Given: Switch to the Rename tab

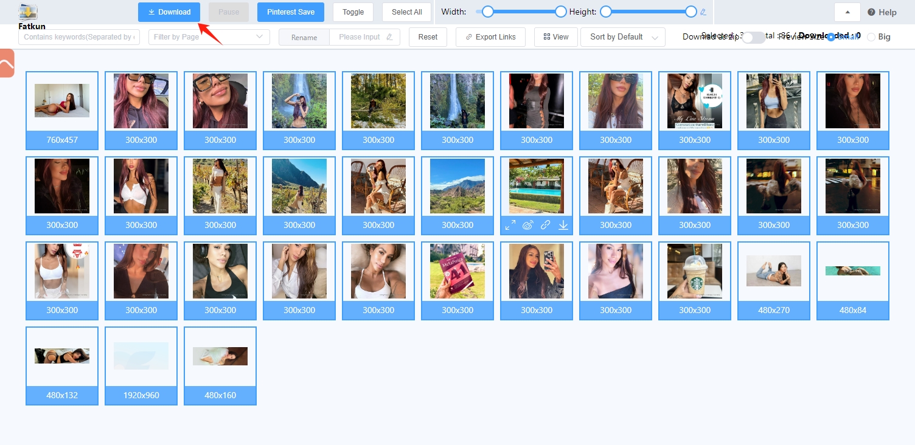Looking at the screenshot, I should (x=304, y=37).
